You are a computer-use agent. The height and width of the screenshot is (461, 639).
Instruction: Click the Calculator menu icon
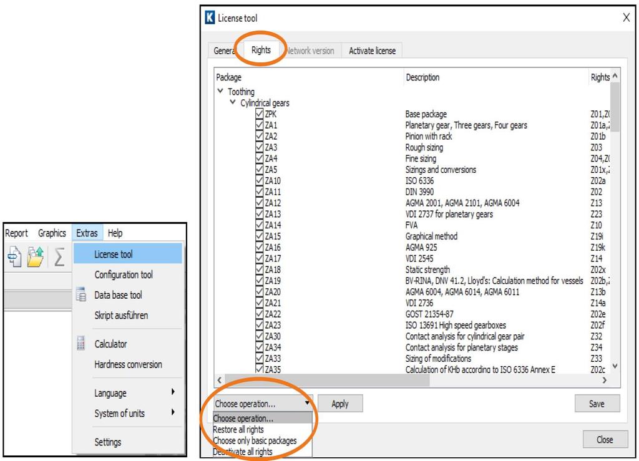coord(81,343)
